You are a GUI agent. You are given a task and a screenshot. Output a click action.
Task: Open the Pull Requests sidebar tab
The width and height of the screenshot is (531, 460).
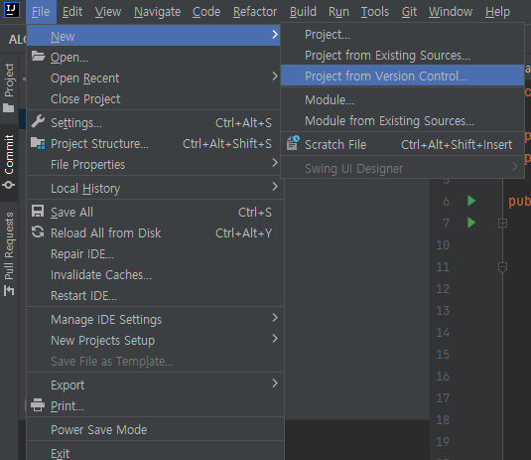(x=9, y=254)
